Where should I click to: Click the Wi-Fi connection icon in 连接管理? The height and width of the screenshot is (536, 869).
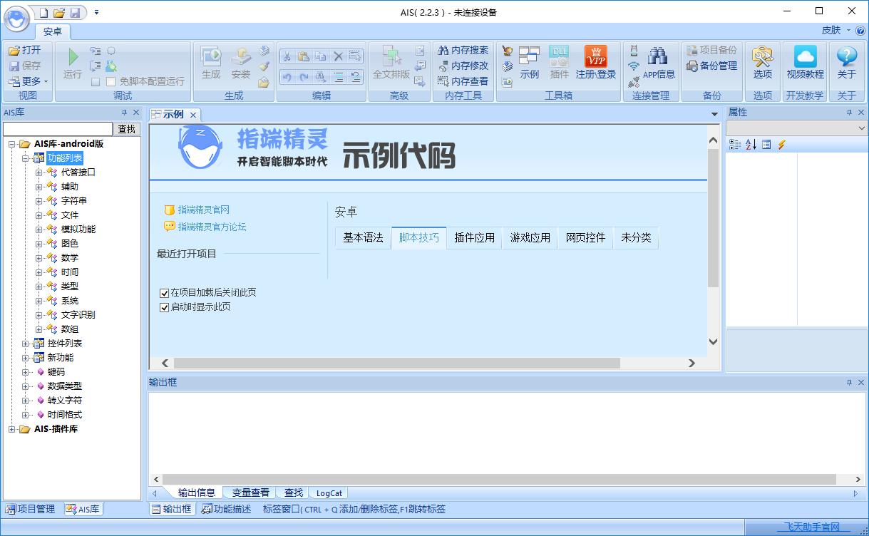(634, 66)
